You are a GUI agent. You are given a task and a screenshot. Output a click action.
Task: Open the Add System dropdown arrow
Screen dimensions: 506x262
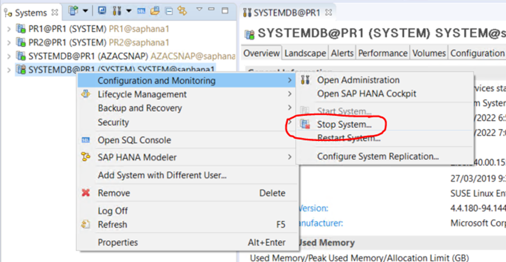[x=85, y=11]
